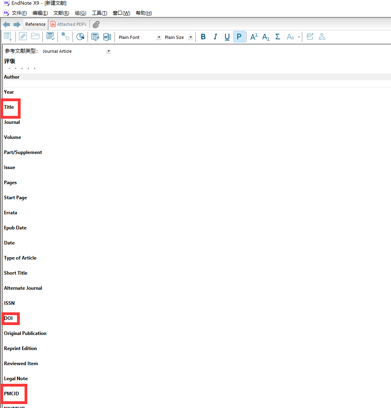This screenshot has width=391, height=408.
Task: Click the EndNote icon in menu bar
Action: pyautogui.click(x=6, y=13)
